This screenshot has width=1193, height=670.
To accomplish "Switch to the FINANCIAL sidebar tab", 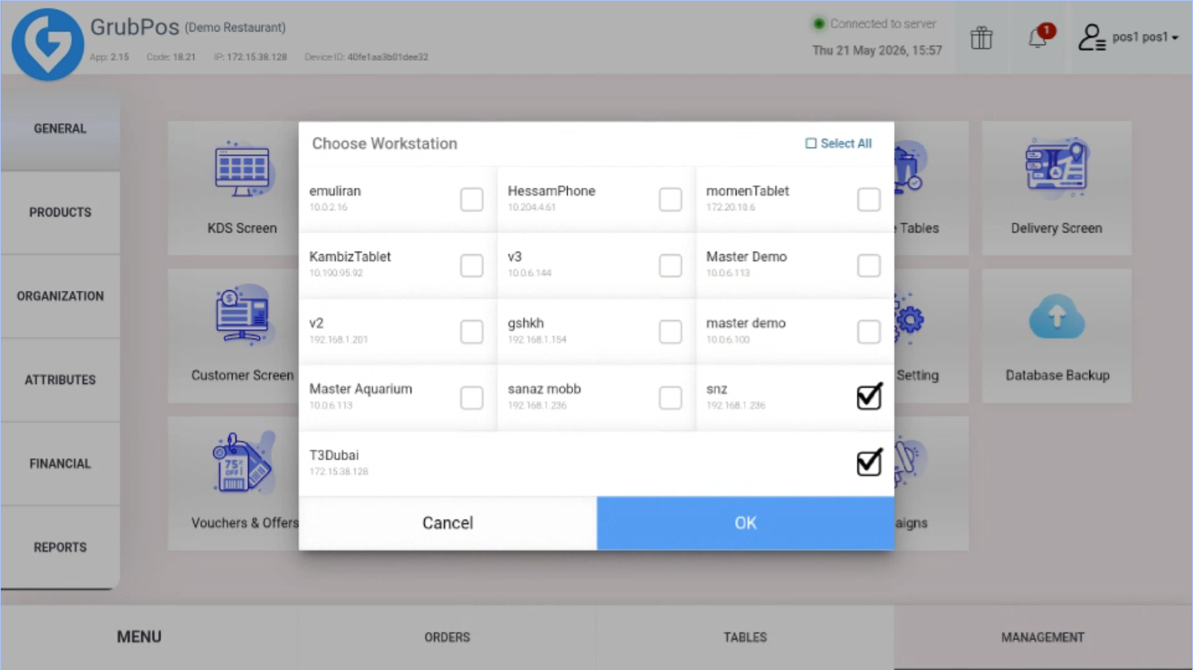I will coord(60,463).
